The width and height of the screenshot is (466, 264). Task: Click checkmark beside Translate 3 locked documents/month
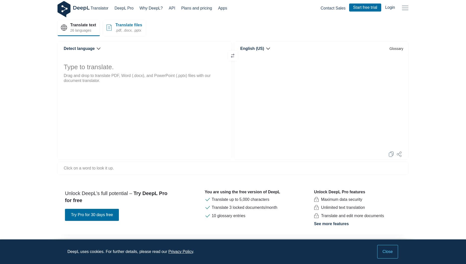207,208
